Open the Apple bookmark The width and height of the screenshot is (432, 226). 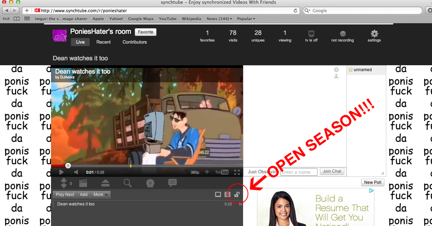click(x=98, y=19)
